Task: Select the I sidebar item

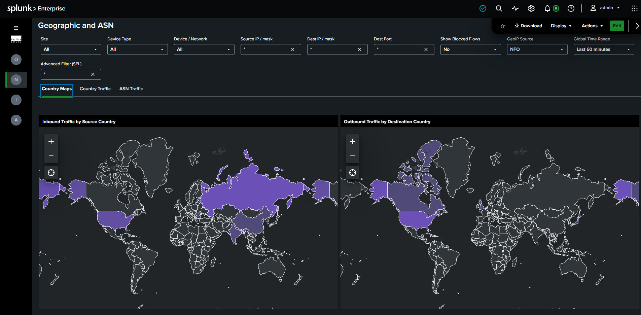Action: [16, 100]
